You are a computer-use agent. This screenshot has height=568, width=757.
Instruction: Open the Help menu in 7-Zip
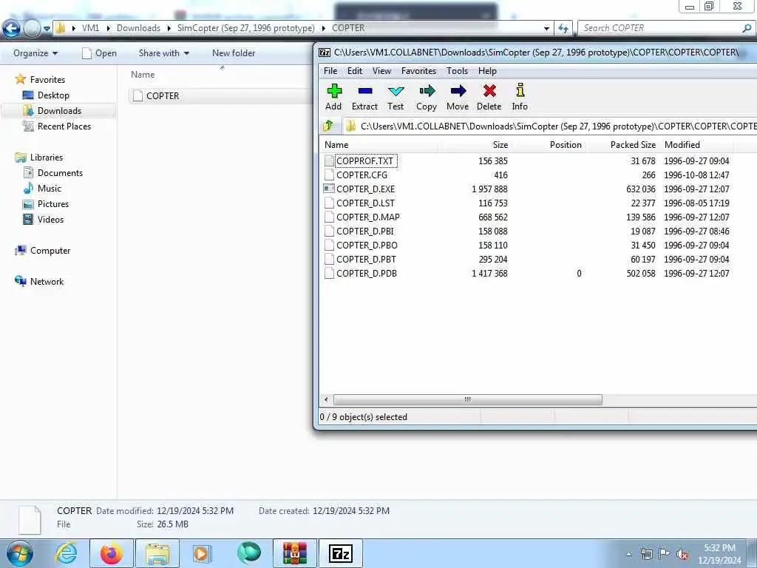[x=487, y=71]
